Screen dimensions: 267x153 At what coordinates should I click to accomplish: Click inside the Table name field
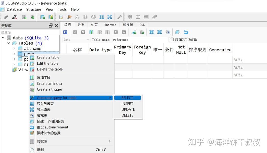[140, 39]
